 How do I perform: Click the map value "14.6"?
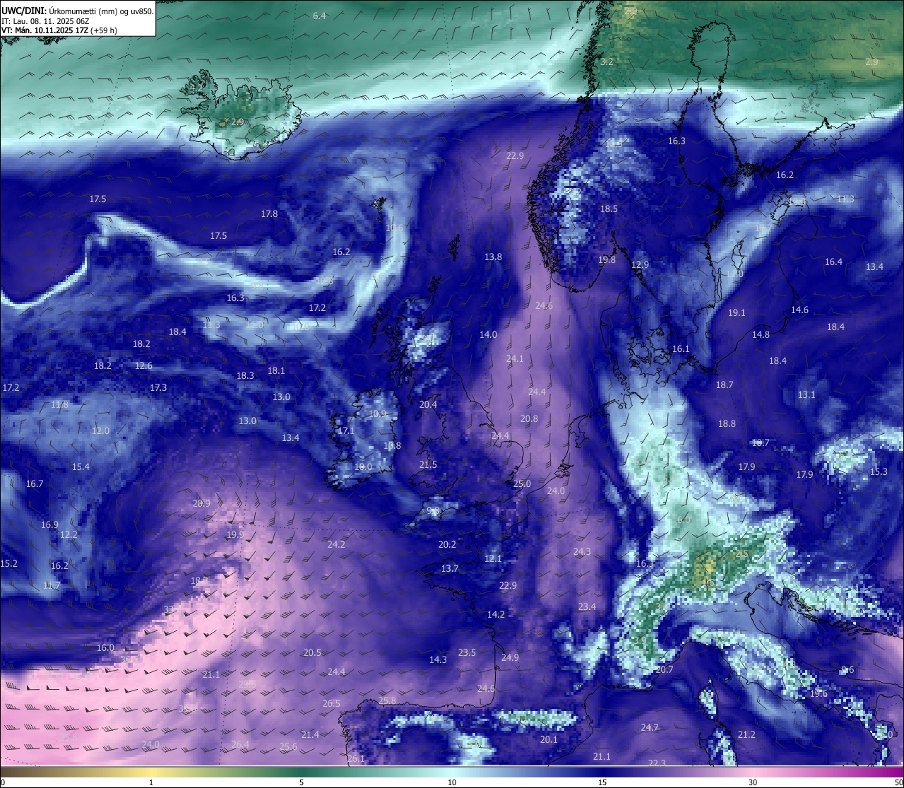click(799, 310)
